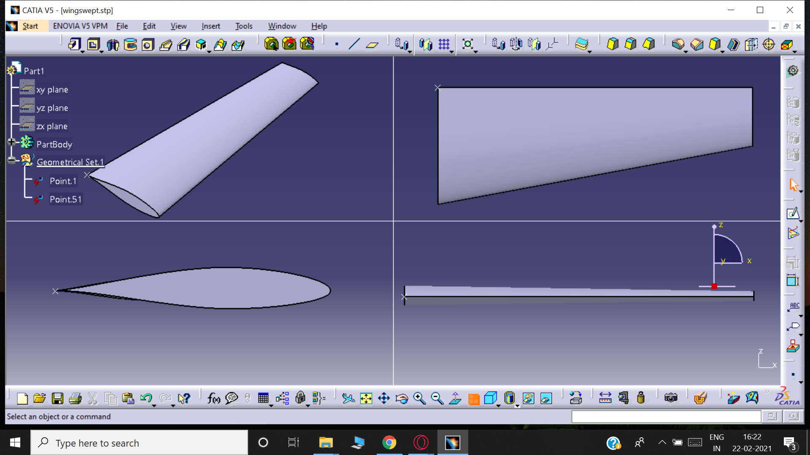Click the power input field in status bar

point(666,417)
